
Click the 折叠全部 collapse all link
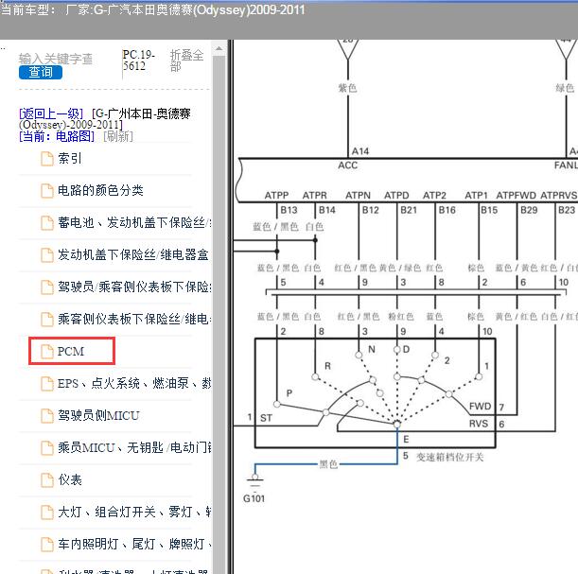186,61
